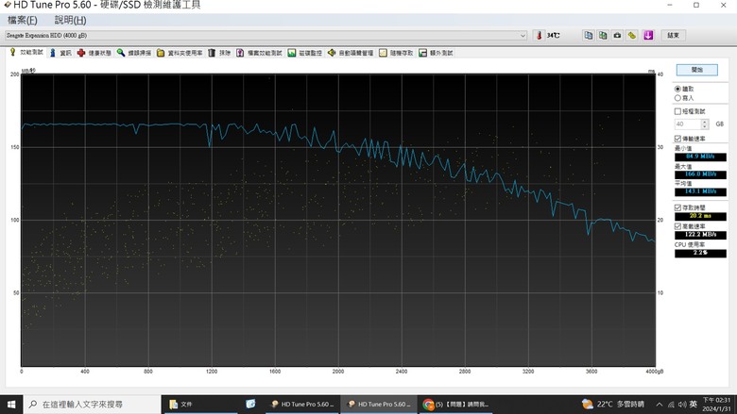
Task: Open the Windows Start menu
Action: (11, 405)
